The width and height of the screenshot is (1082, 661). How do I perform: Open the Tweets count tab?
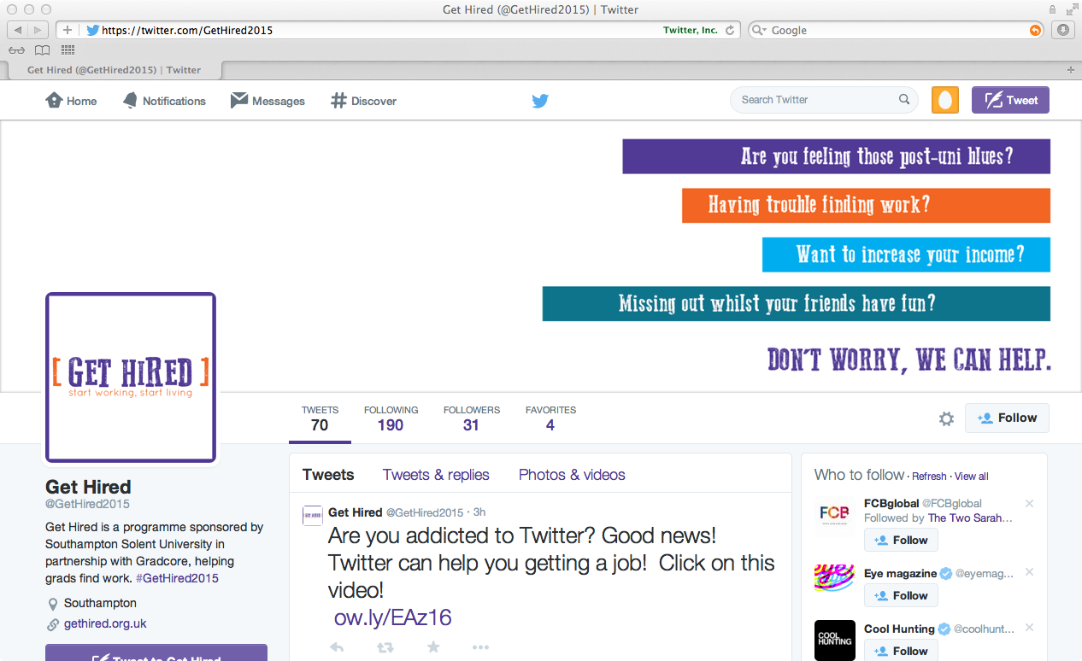coord(320,418)
